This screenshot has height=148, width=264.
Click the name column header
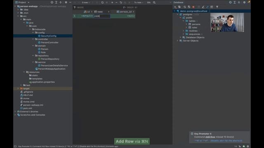(102, 12)
